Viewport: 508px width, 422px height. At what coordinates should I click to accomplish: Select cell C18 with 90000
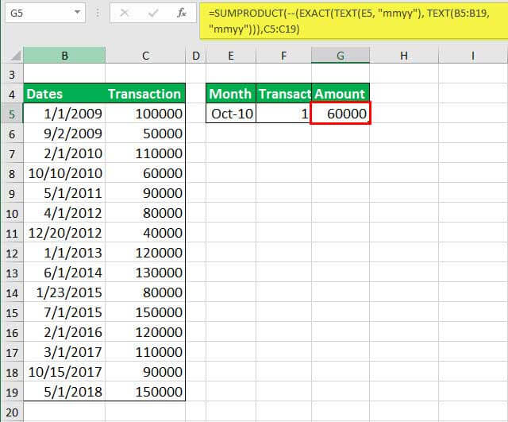point(145,372)
